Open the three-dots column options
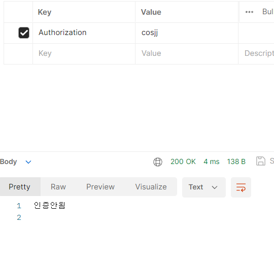274x259 pixels. 249,12
